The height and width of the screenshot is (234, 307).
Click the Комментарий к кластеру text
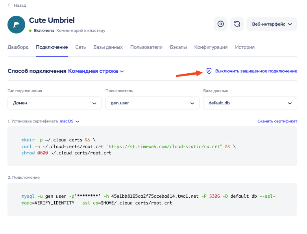[x=81, y=30]
